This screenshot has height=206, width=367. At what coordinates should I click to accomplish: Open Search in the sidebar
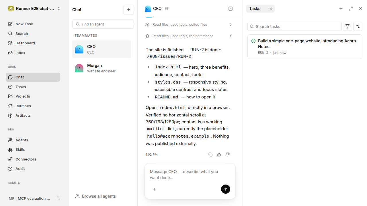[33, 33]
